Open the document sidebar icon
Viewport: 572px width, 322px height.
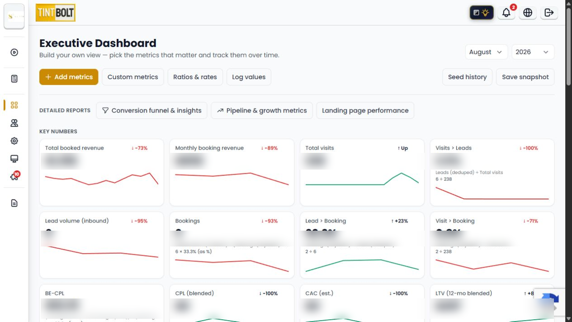point(14,203)
